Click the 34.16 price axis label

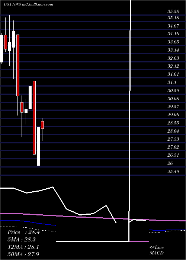pyautogui.click(x=173, y=34)
